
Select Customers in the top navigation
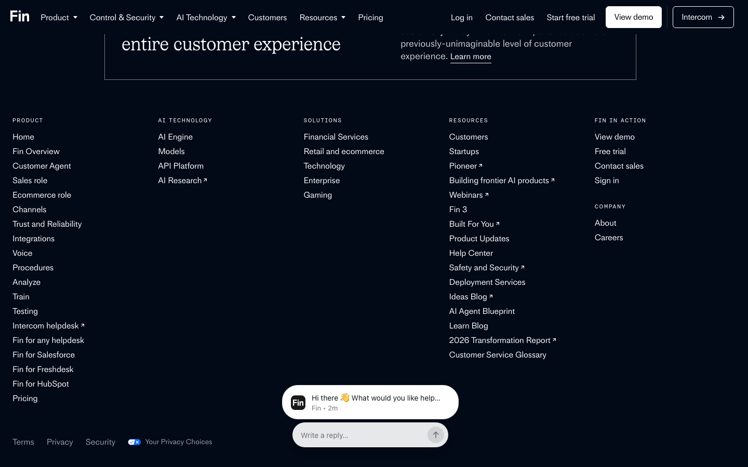tap(267, 17)
